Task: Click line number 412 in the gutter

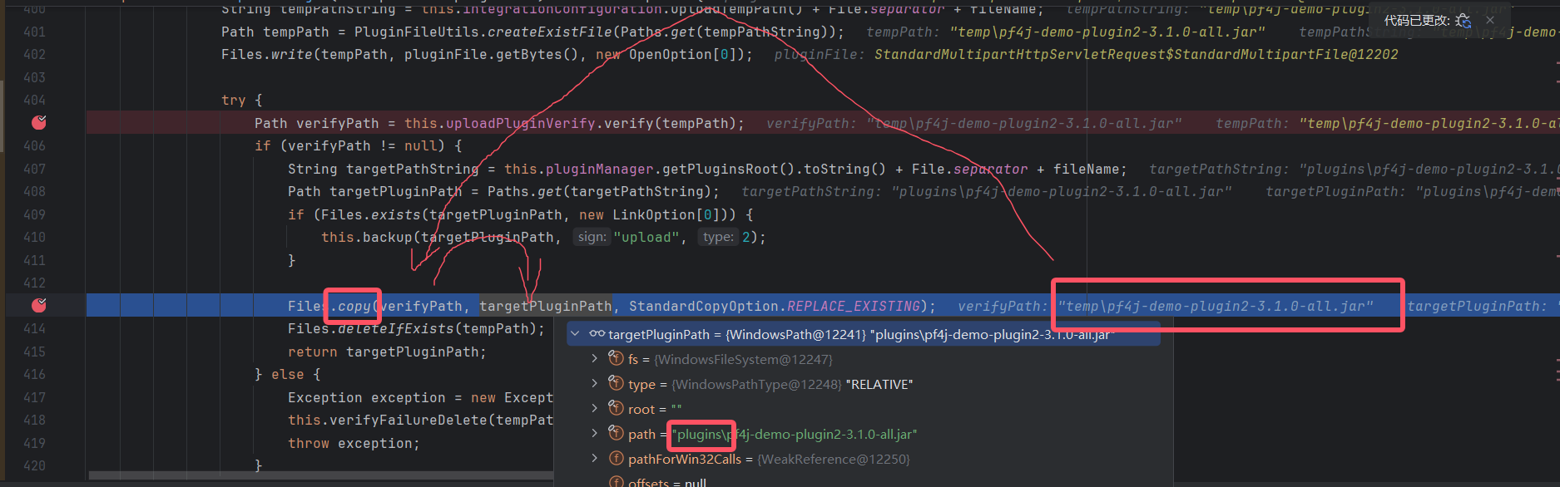Action: point(34,283)
